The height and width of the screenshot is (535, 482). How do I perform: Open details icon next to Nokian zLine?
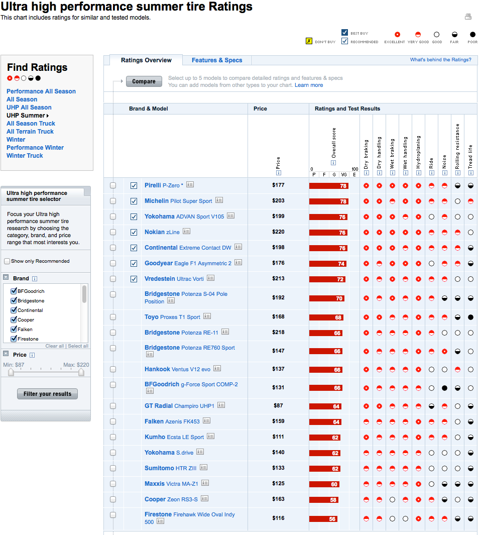tap(186, 232)
